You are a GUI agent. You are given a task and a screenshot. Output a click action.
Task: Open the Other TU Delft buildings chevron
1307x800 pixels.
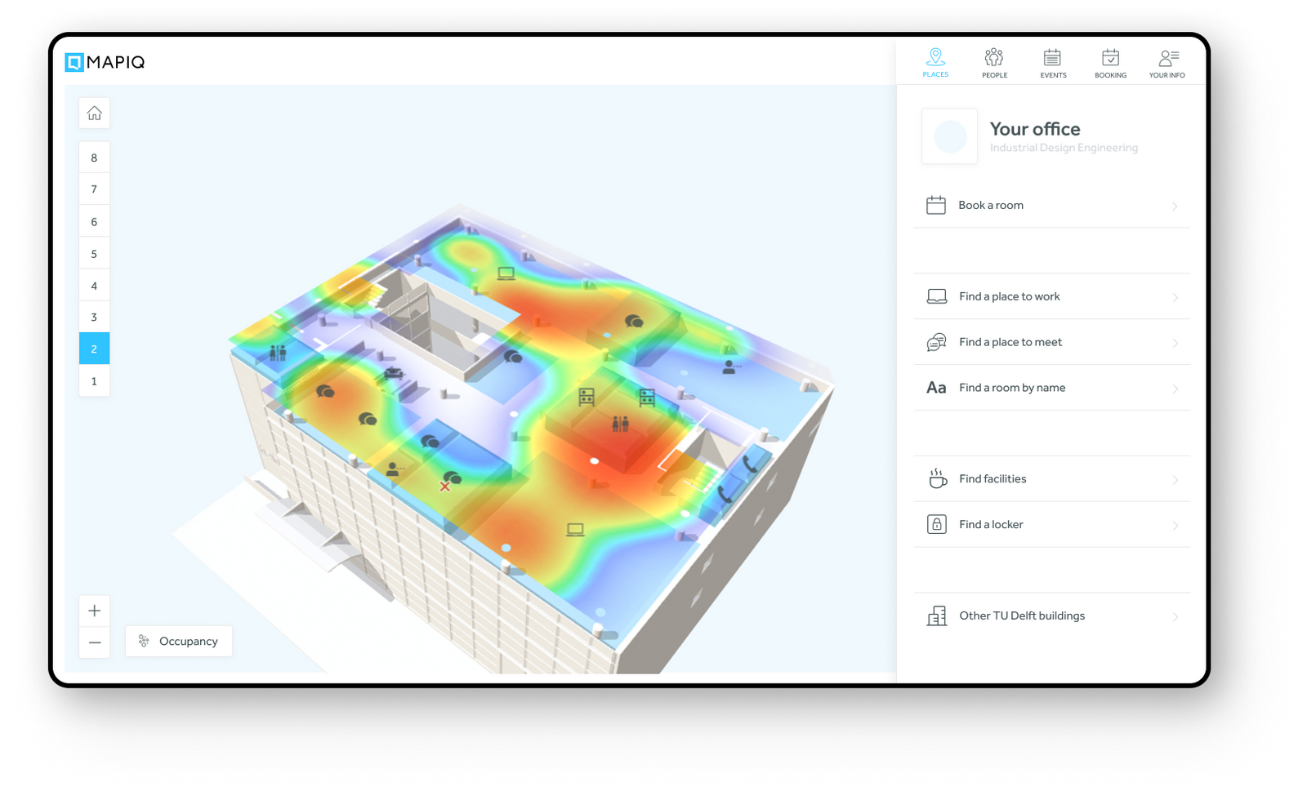click(x=1175, y=617)
